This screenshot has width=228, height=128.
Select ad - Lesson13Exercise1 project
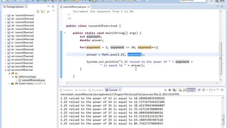(22, 26)
